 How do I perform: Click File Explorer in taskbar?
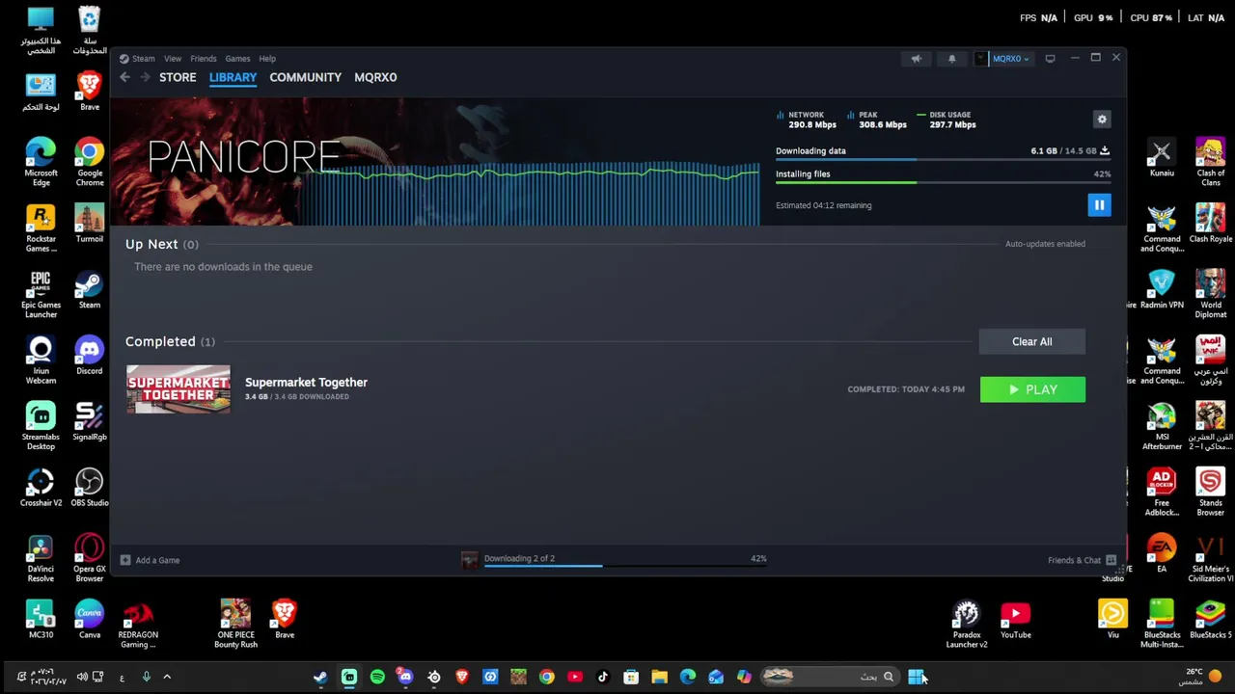[x=659, y=677]
